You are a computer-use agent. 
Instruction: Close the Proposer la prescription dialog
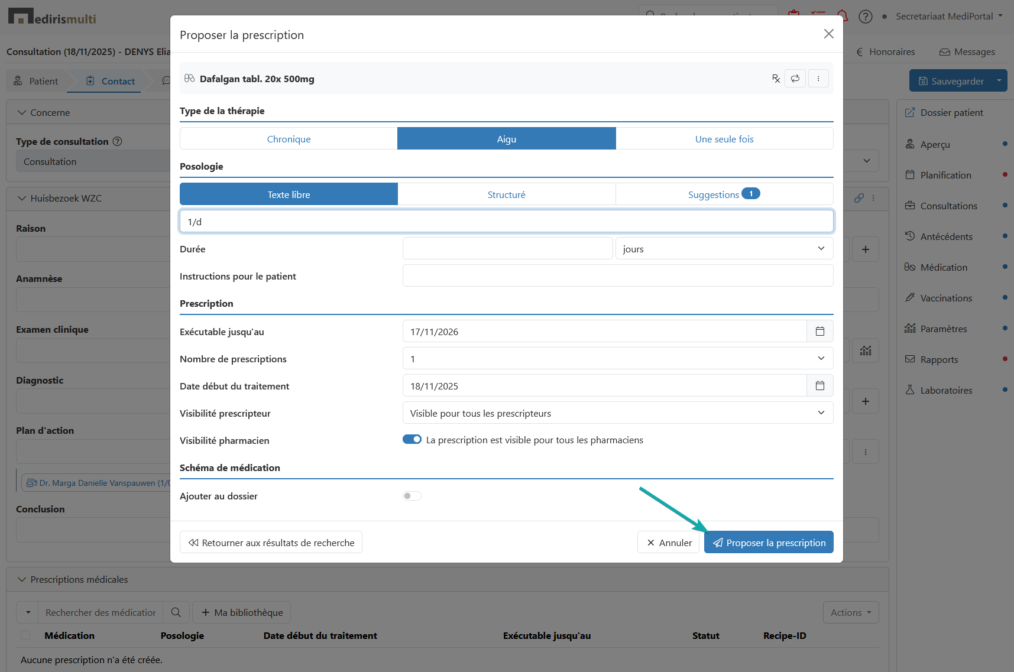tap(829, 34)
